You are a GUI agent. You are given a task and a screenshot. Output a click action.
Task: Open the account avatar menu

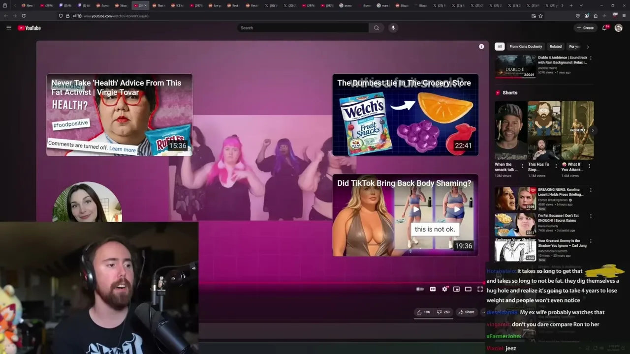[x=619, y=28]
